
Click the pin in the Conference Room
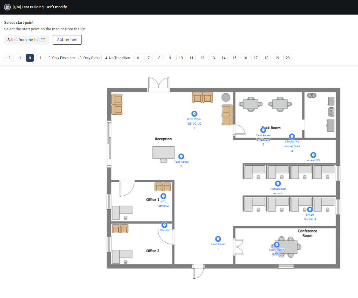277,245
